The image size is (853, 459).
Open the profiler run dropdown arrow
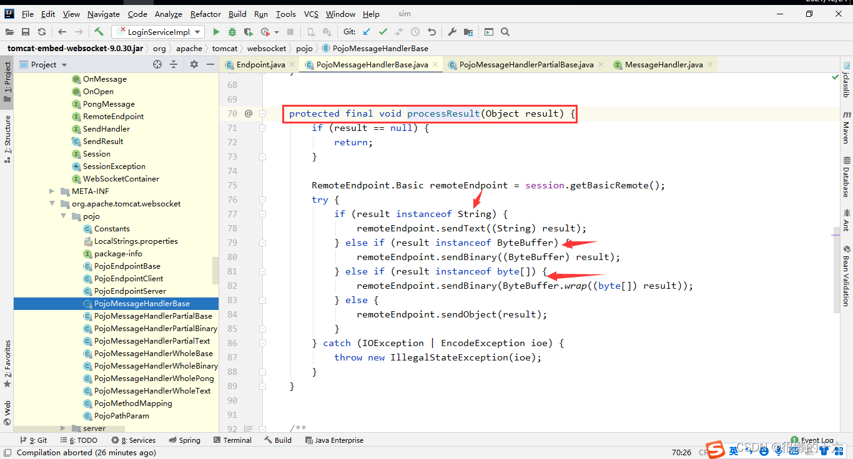pyautogui.click(x=276, y=32)
